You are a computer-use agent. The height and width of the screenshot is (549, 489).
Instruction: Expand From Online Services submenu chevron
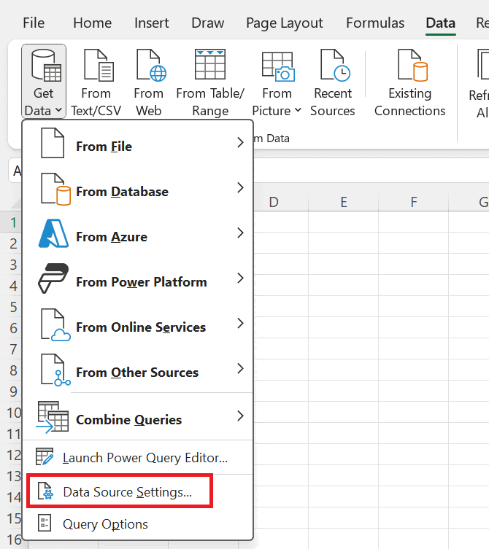240,323
